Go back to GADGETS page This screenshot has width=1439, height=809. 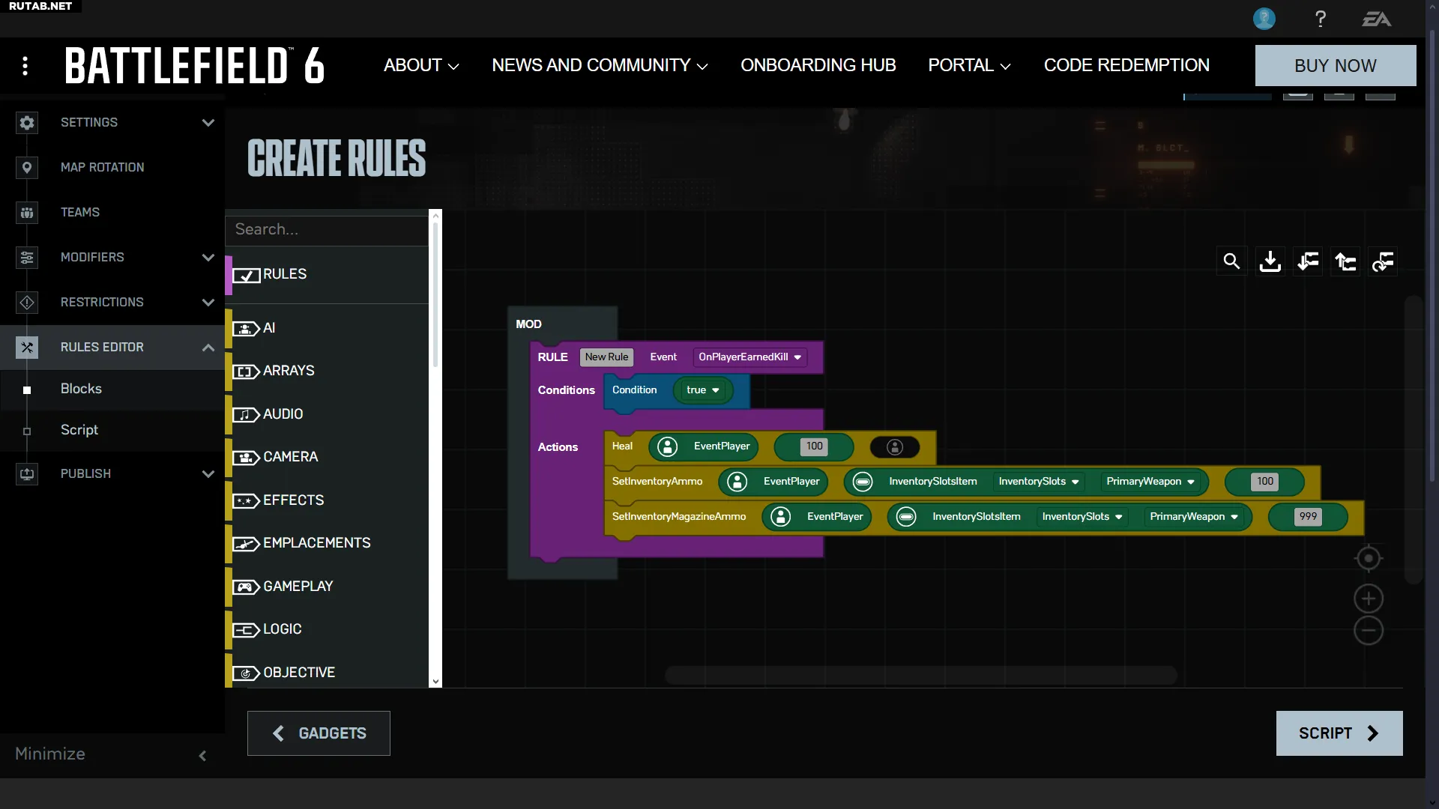point(319,733)
